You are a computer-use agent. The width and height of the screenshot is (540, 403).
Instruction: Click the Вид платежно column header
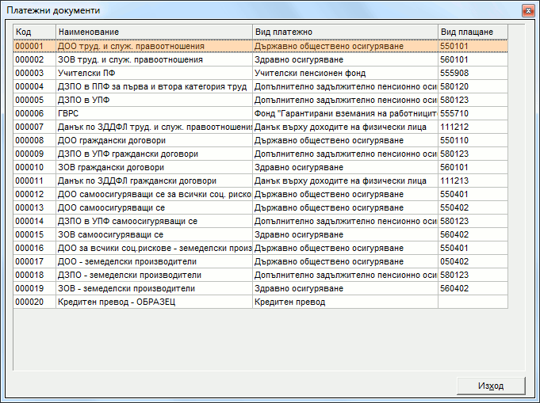pyautogui.click(x=345, y=32)
